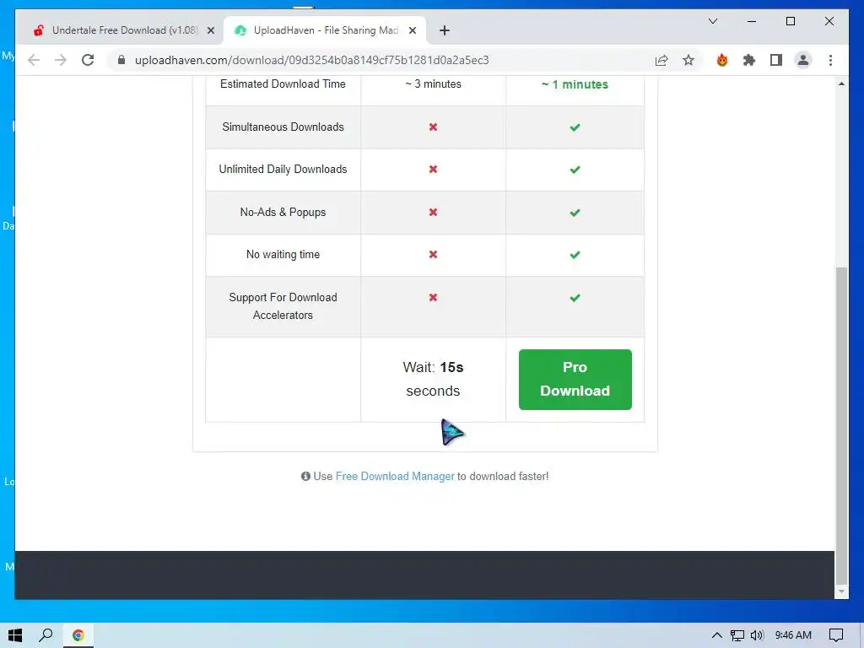
Task: Click the green check for Simultaneous Downloads
Action: pos(575,127)
